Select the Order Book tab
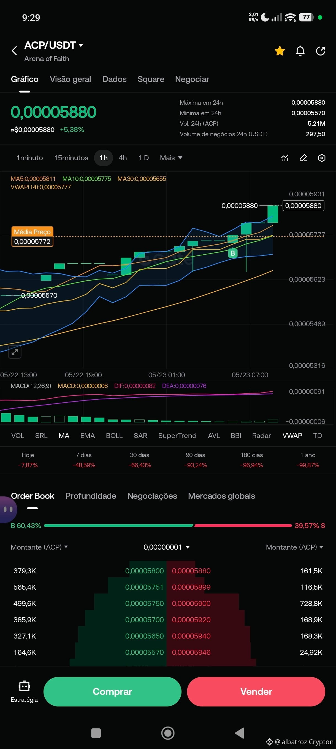336x749 pixels. [32, 496]
